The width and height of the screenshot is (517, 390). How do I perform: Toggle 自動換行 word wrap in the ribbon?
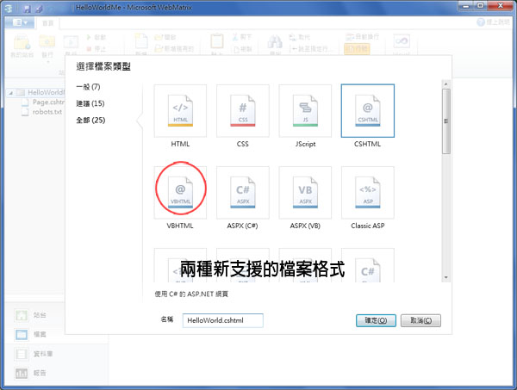coord(362,36)
